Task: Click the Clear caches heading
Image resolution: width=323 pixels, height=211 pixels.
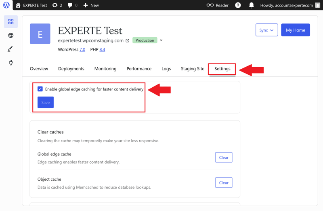Action: pyautogui.click(x=50, y=132)
